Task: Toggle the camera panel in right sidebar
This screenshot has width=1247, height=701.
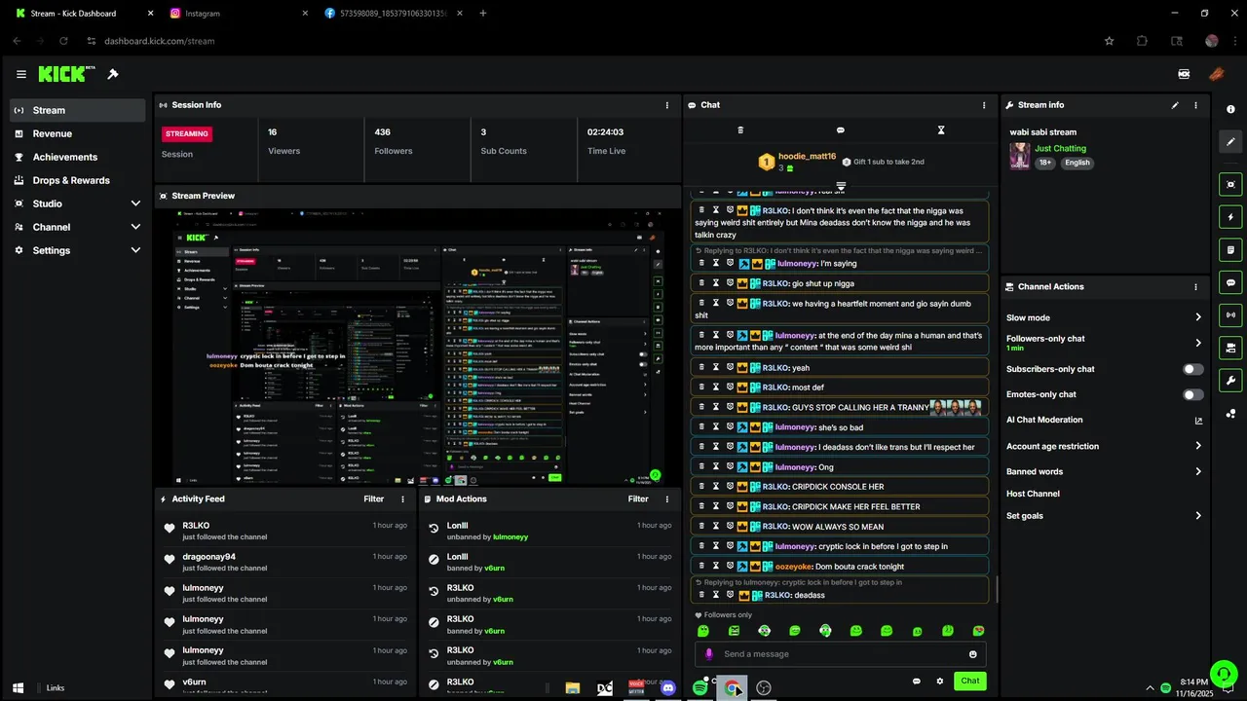Action: point(1231,348)
